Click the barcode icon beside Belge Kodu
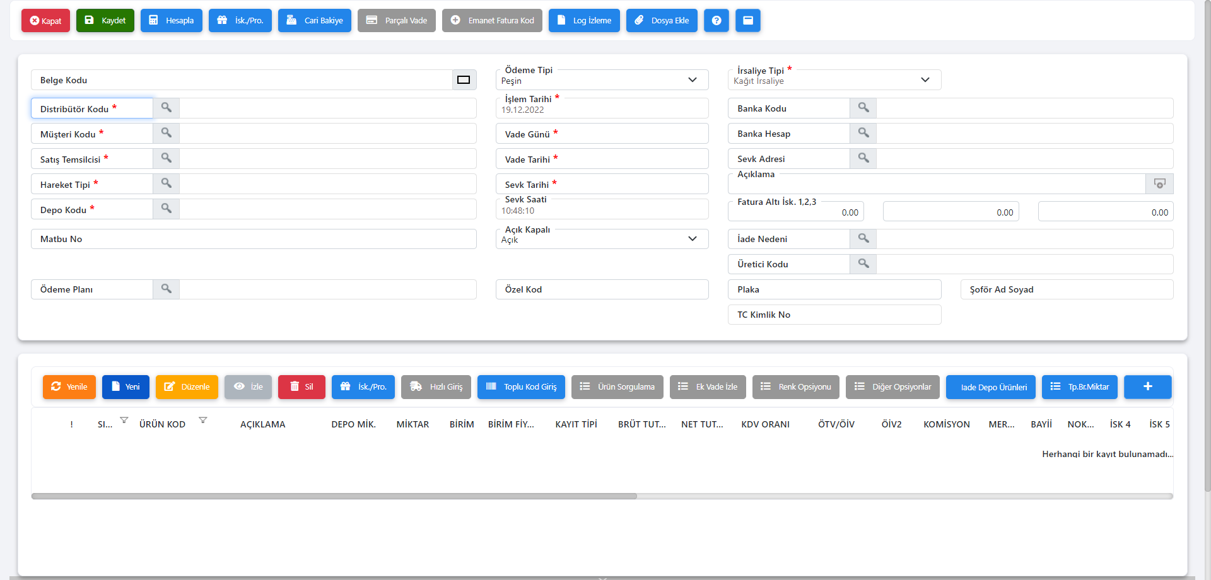Image resolution: width=1211 pixels, height=580 pixels. 464,80
